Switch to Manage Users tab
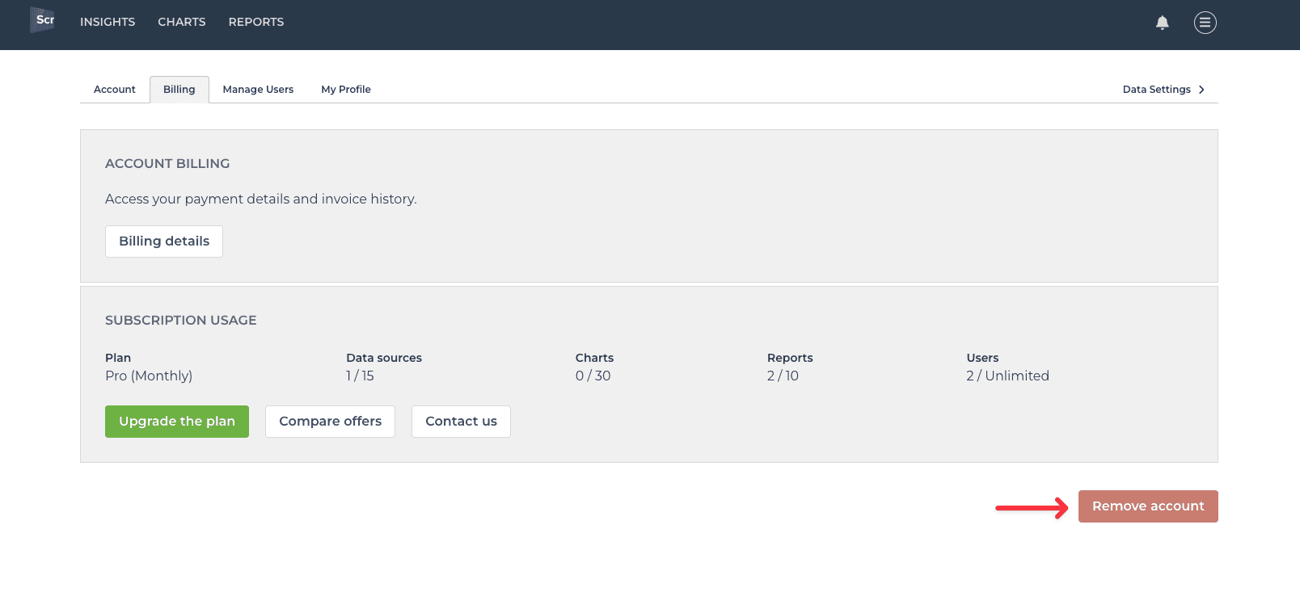This screenshot has height=592, width=1300. click(258, 90)
